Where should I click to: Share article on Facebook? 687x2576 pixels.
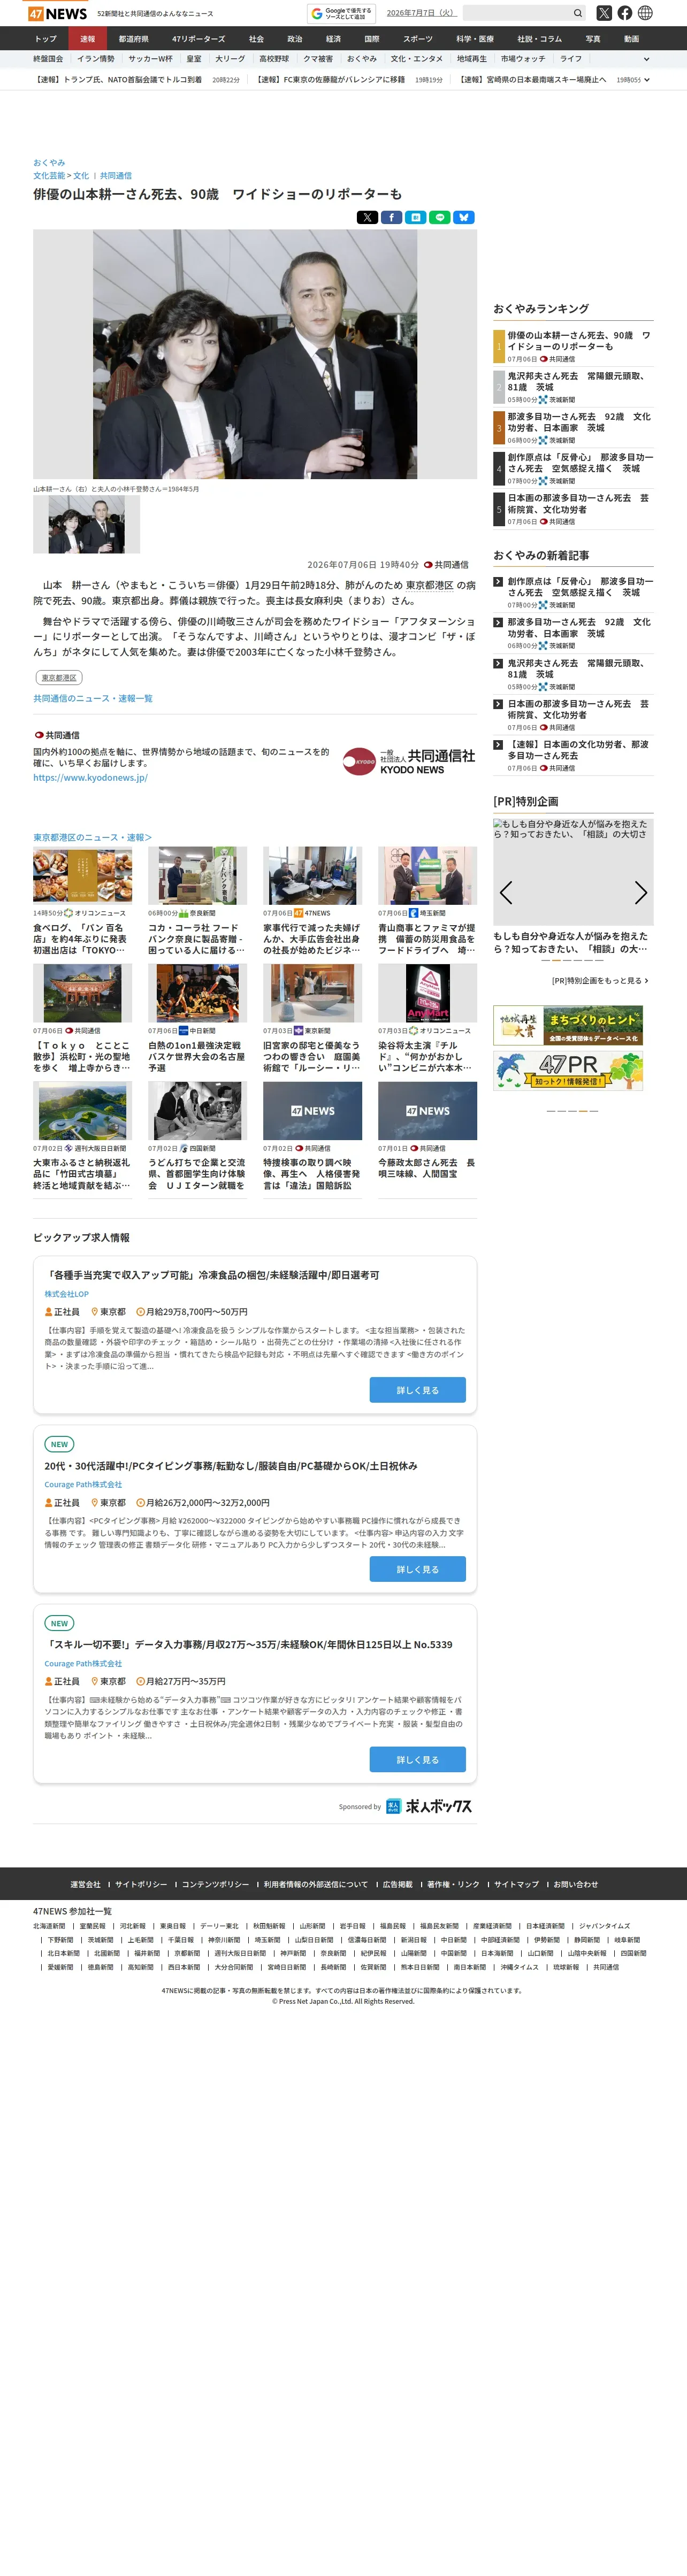(x=391, y=217)
